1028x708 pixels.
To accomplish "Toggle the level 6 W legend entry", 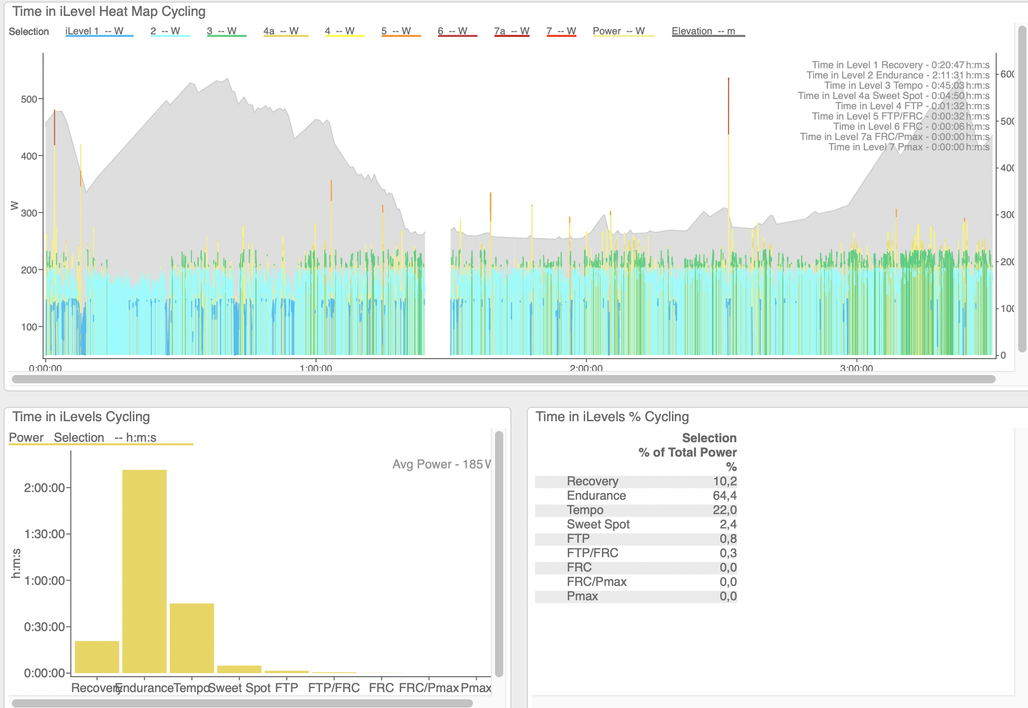I will point(457,31).
